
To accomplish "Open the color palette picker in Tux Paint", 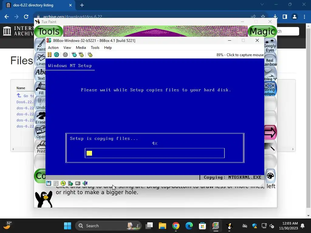I will [x=270, y=176].
